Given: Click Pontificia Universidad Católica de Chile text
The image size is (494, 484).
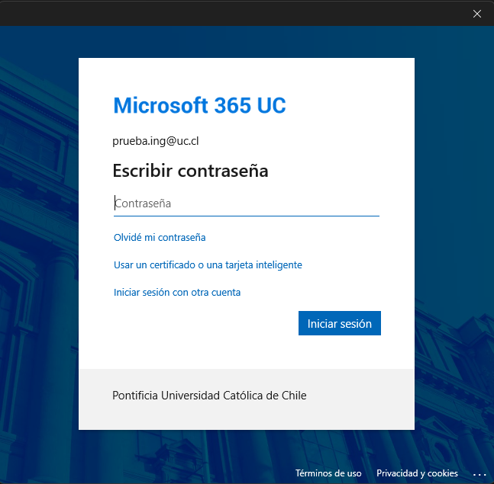Looking at the screenshot, I should pyautogui.click(x=209, y=396).
